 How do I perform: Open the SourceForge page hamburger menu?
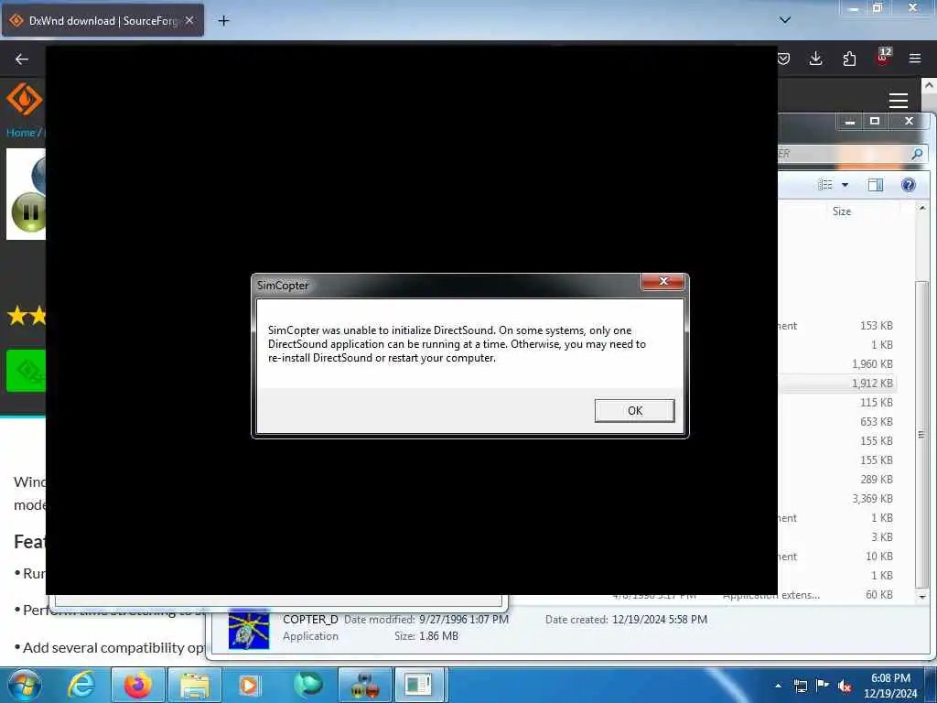(x=899, y=100)
